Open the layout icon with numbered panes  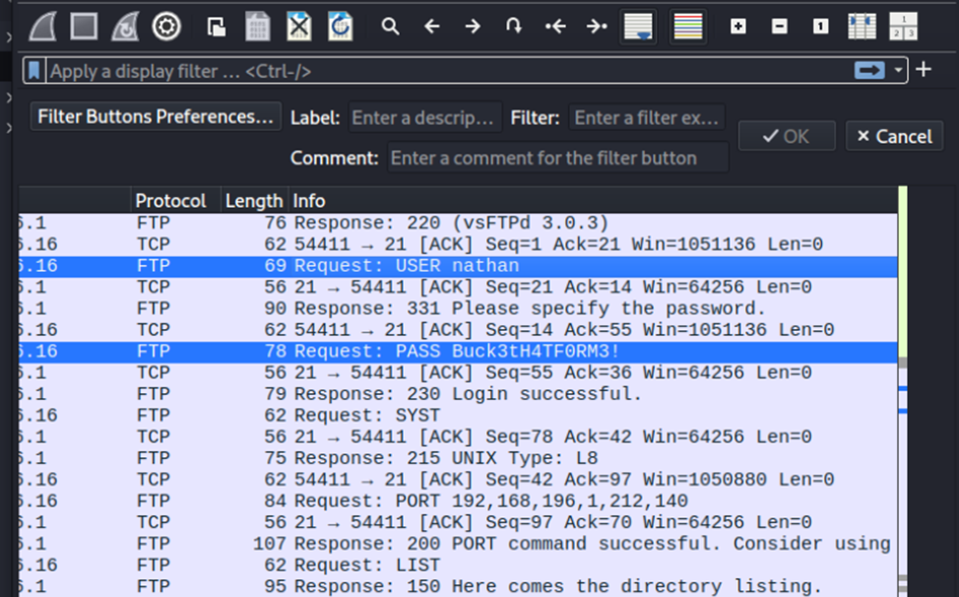coord(903,27)
